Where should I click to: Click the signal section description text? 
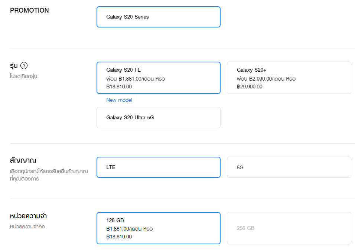pyautogui.click(x=49, y=175)
